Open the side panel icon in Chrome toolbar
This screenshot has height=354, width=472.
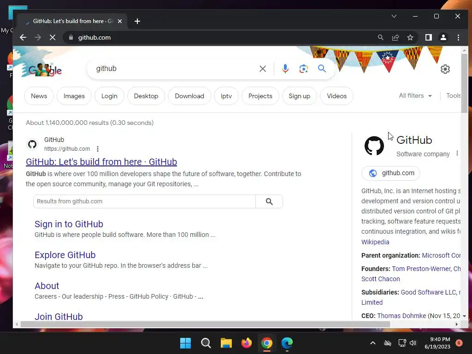(x=429, y=37)
